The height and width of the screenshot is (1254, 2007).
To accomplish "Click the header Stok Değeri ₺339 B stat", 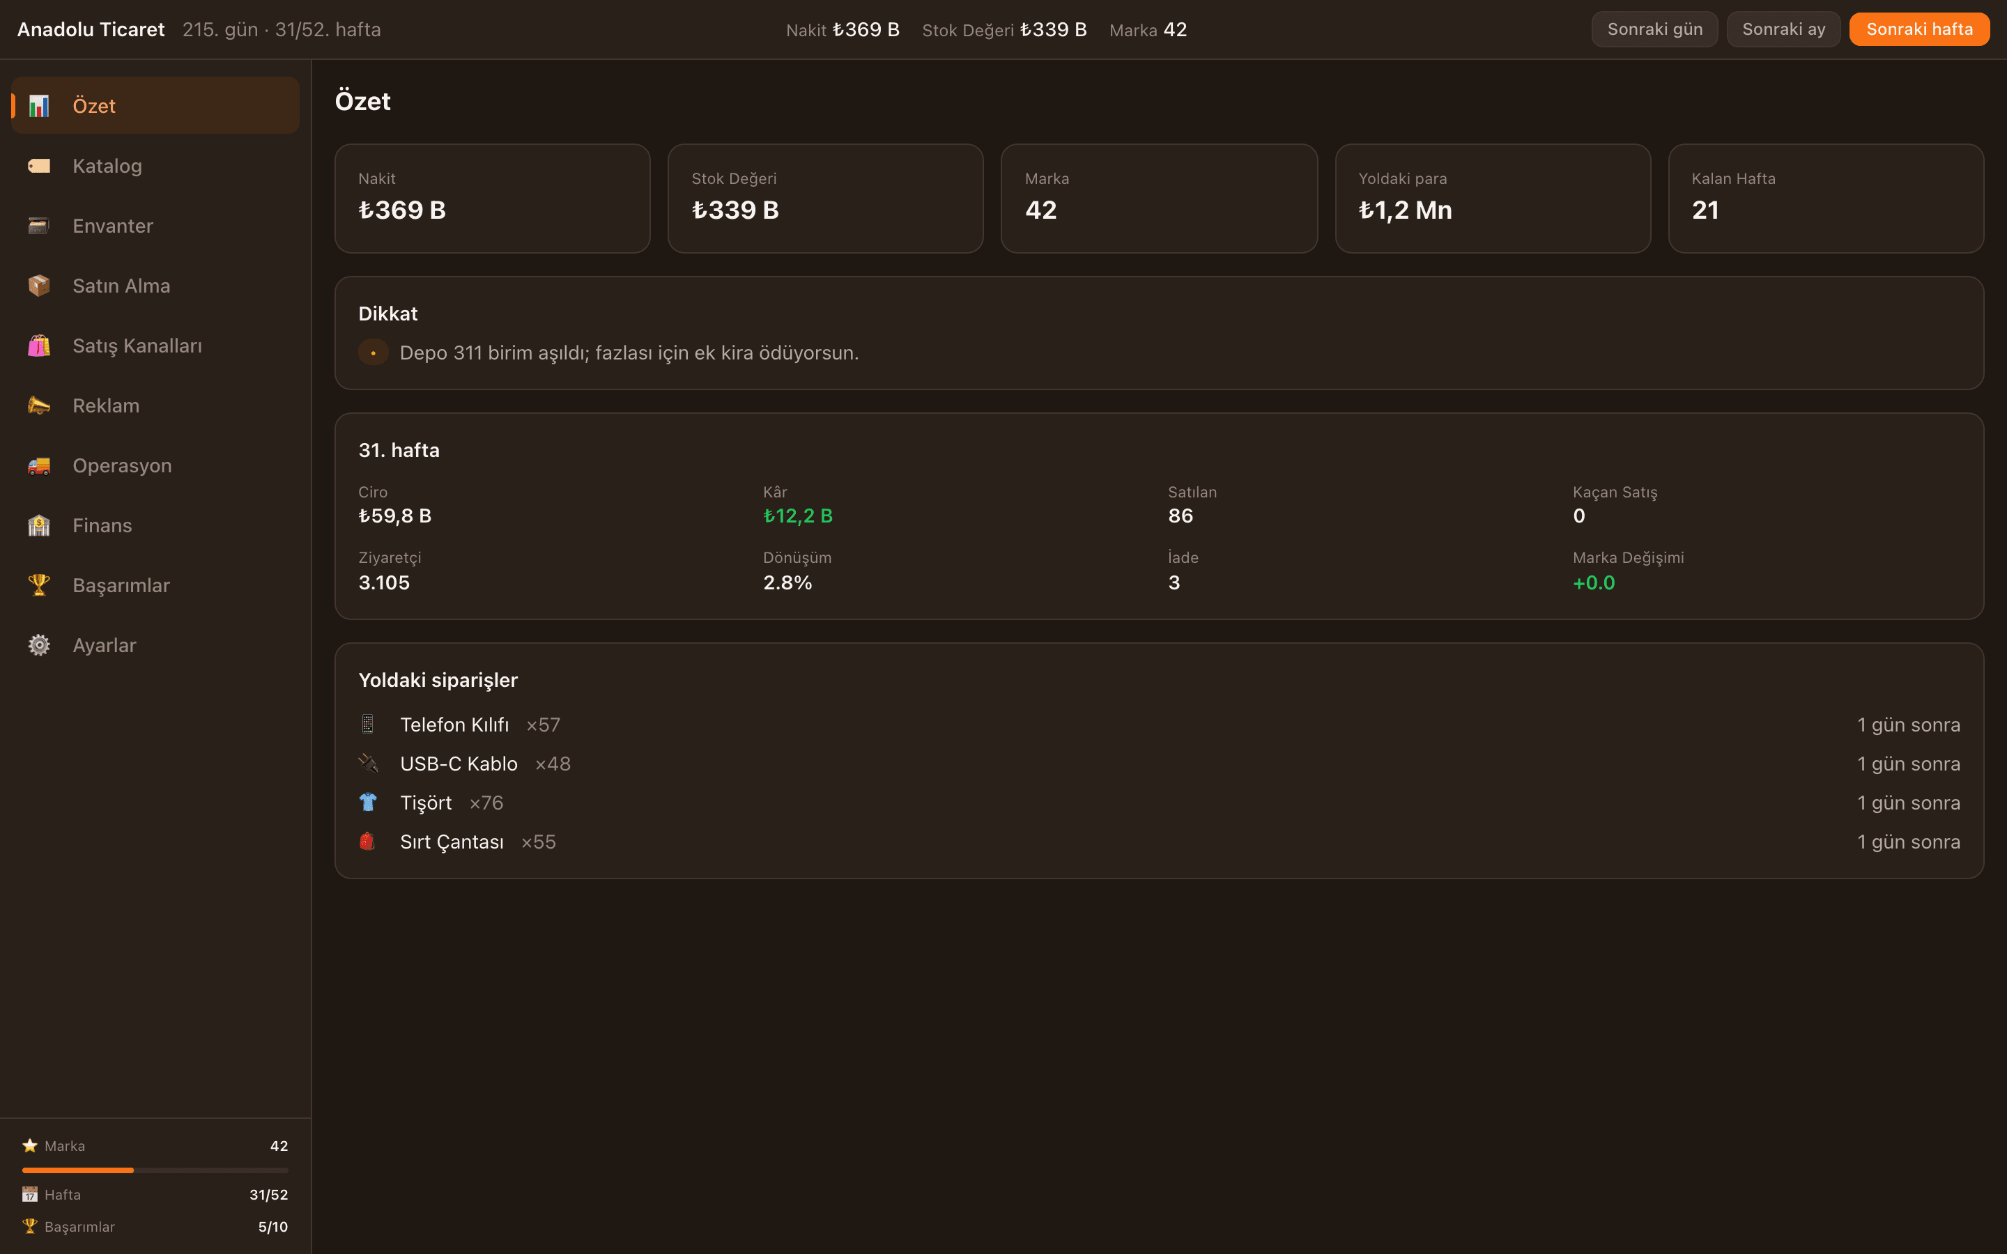I will 1004,30.
